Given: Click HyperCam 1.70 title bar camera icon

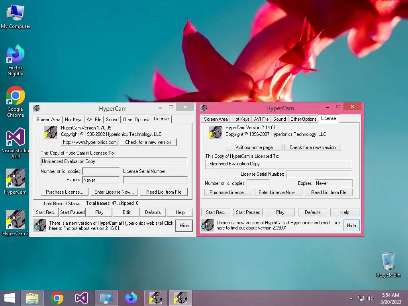Looking at the screenshot, I should point(36,108).
